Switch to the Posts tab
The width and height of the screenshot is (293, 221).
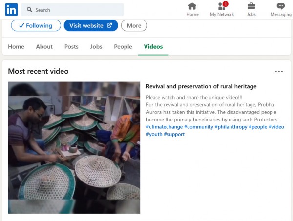[71, 47]
